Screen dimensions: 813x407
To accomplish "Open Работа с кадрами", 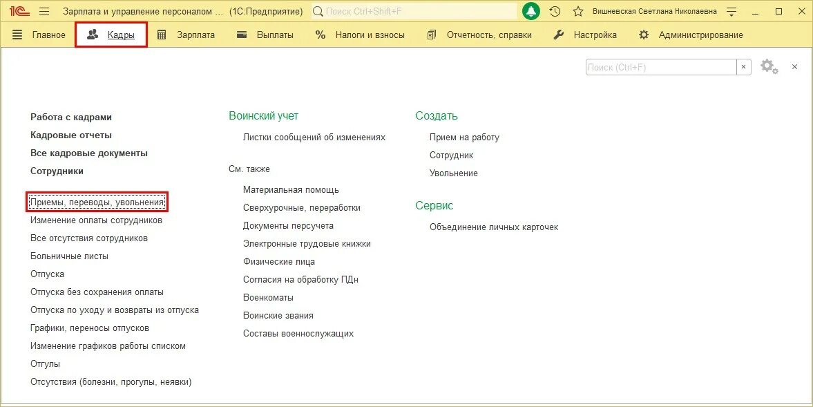I will pyautogui.click(x=71, y=117).
